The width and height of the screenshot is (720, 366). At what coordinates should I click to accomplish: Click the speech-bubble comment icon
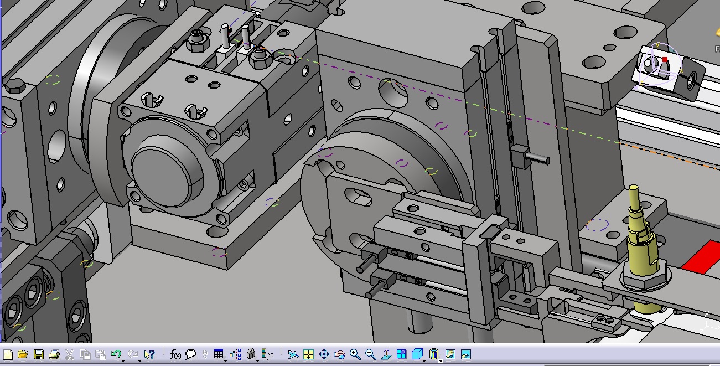point(191,354)
